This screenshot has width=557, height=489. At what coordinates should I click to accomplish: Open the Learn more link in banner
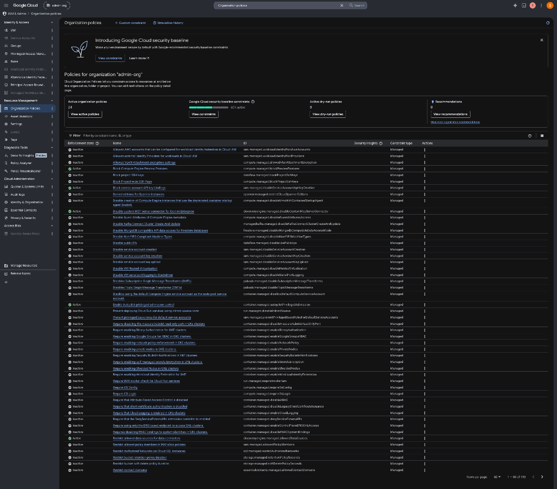pos(139,58)
